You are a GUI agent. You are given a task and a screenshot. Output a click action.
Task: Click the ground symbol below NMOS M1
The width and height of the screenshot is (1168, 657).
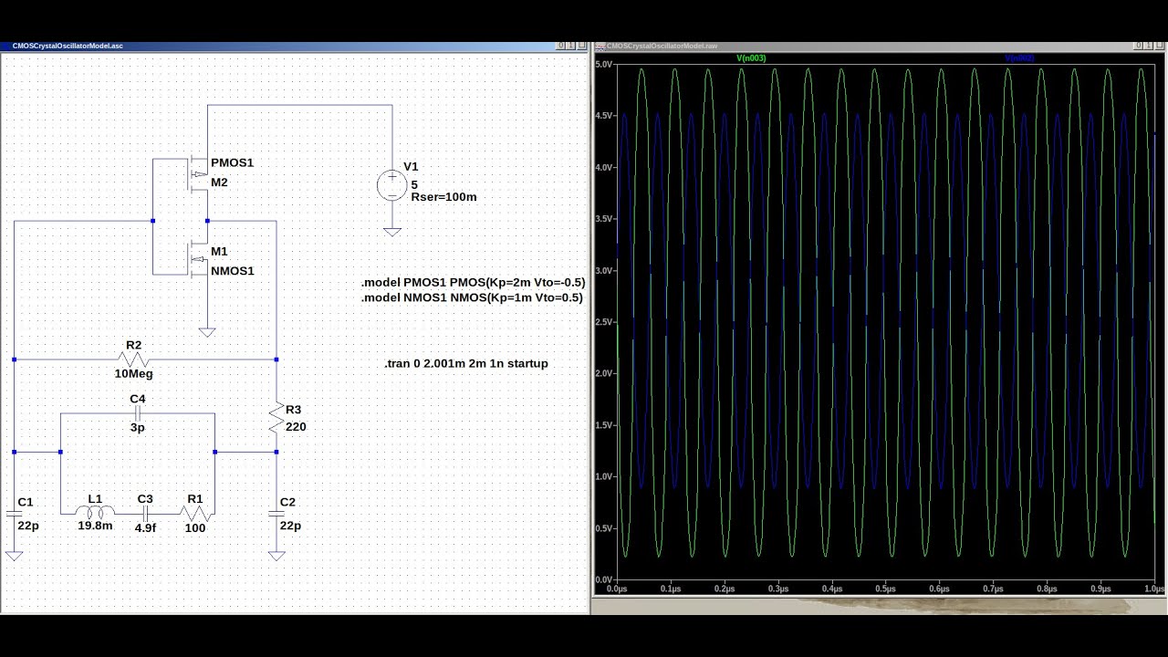207,333
